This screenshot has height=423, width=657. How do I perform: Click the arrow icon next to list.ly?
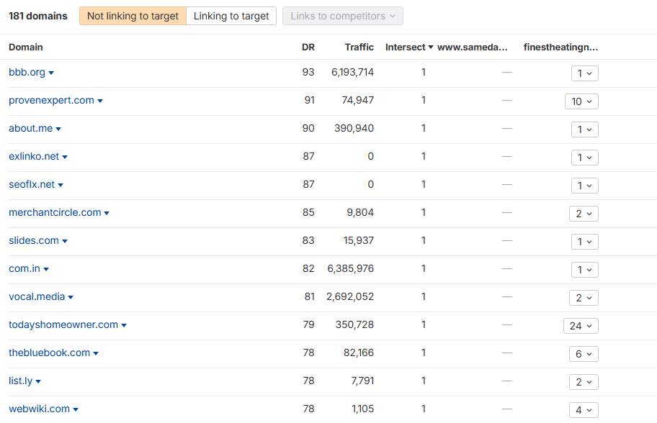pos(38,382)
